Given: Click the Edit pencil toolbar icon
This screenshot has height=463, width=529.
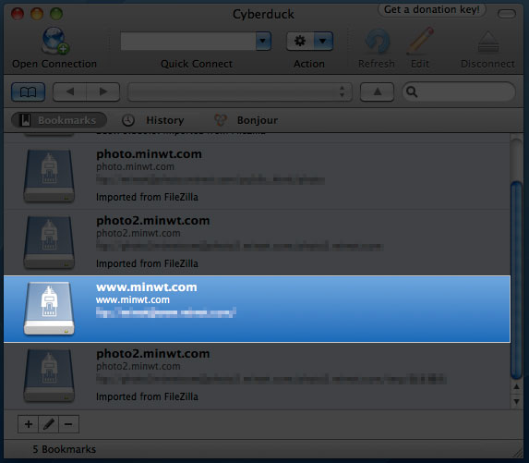Looking at the screenshot, I should click(420, 41).
